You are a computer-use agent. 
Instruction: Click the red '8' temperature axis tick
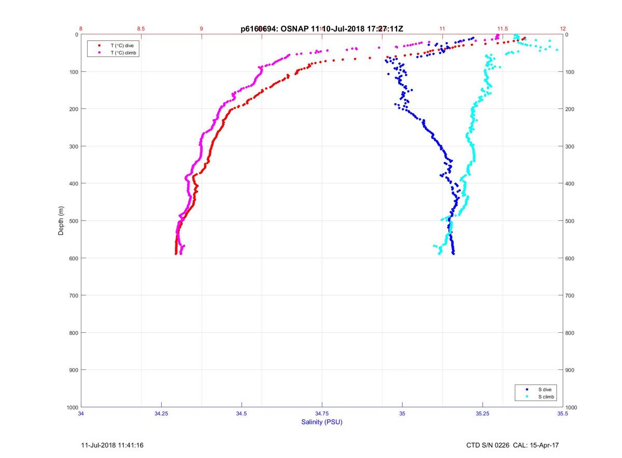(81, 29)
